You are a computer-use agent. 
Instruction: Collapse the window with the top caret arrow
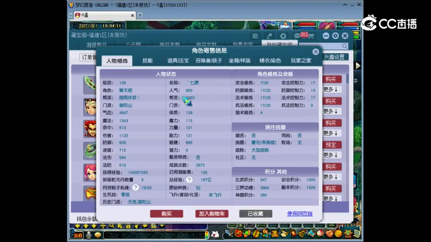[345, 5]
